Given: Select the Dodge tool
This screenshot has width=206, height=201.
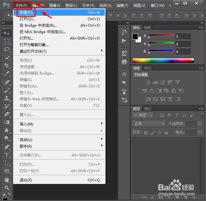Looking at the screenshot, I should [7, 138].
